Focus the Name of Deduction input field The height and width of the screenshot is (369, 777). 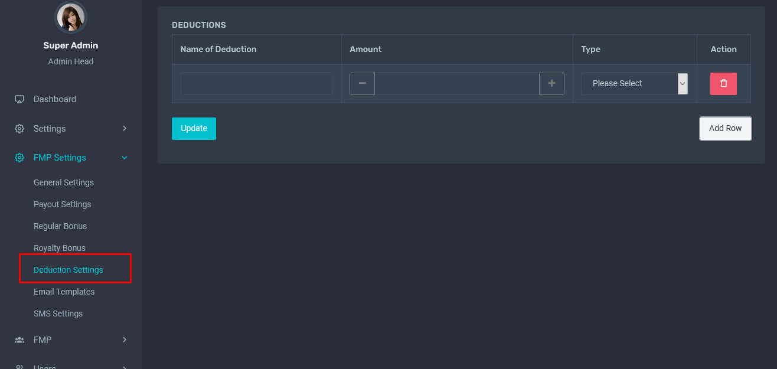256,84
